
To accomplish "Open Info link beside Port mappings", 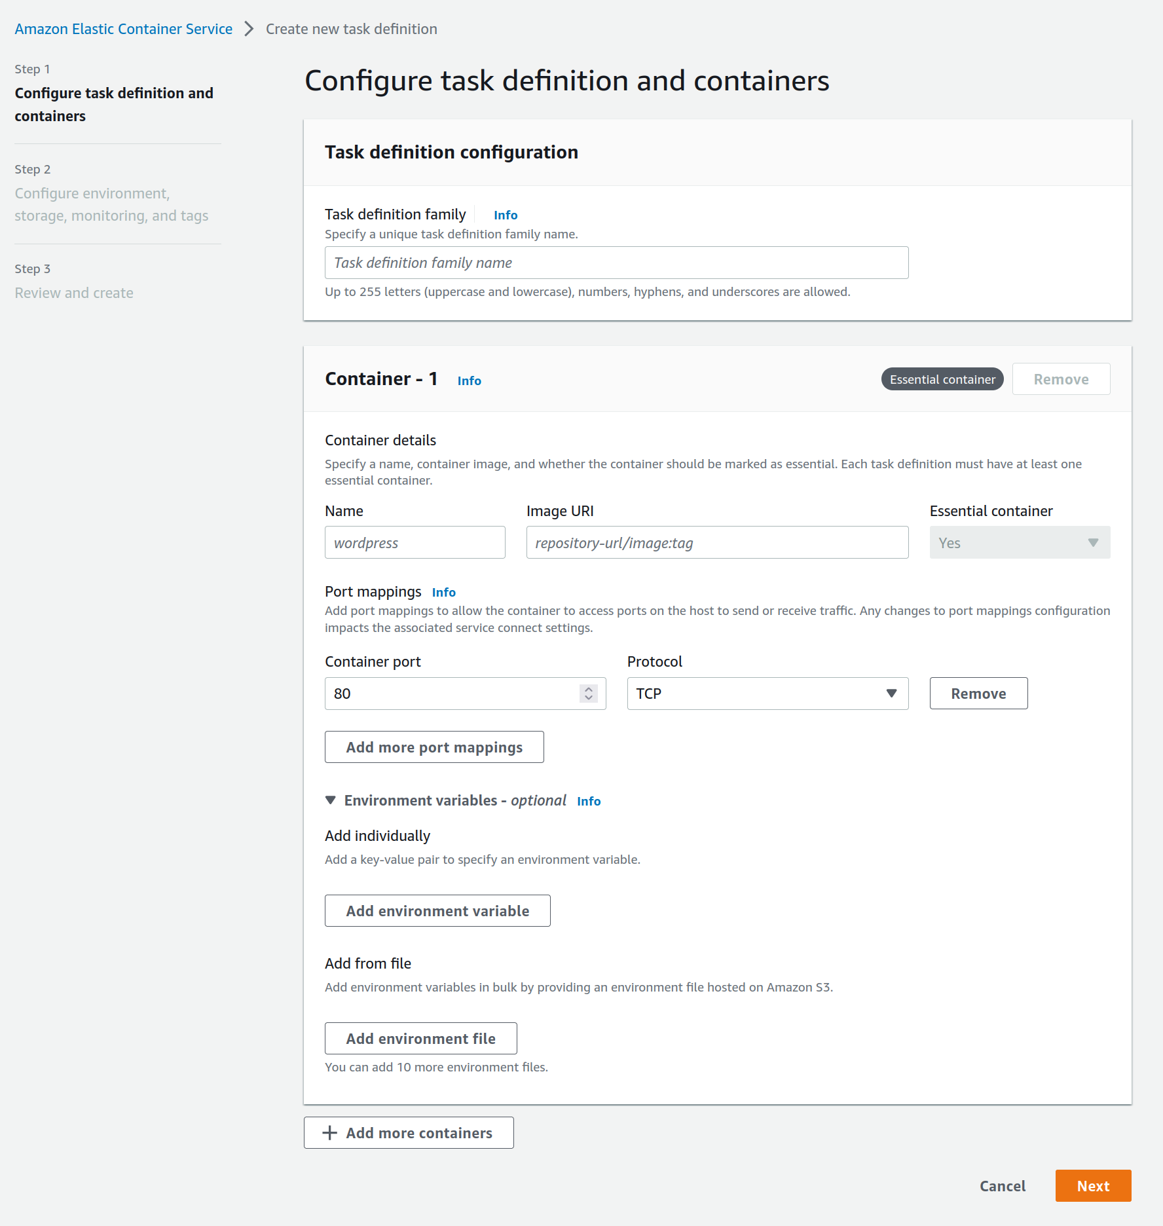I will (x=443, y=592).
